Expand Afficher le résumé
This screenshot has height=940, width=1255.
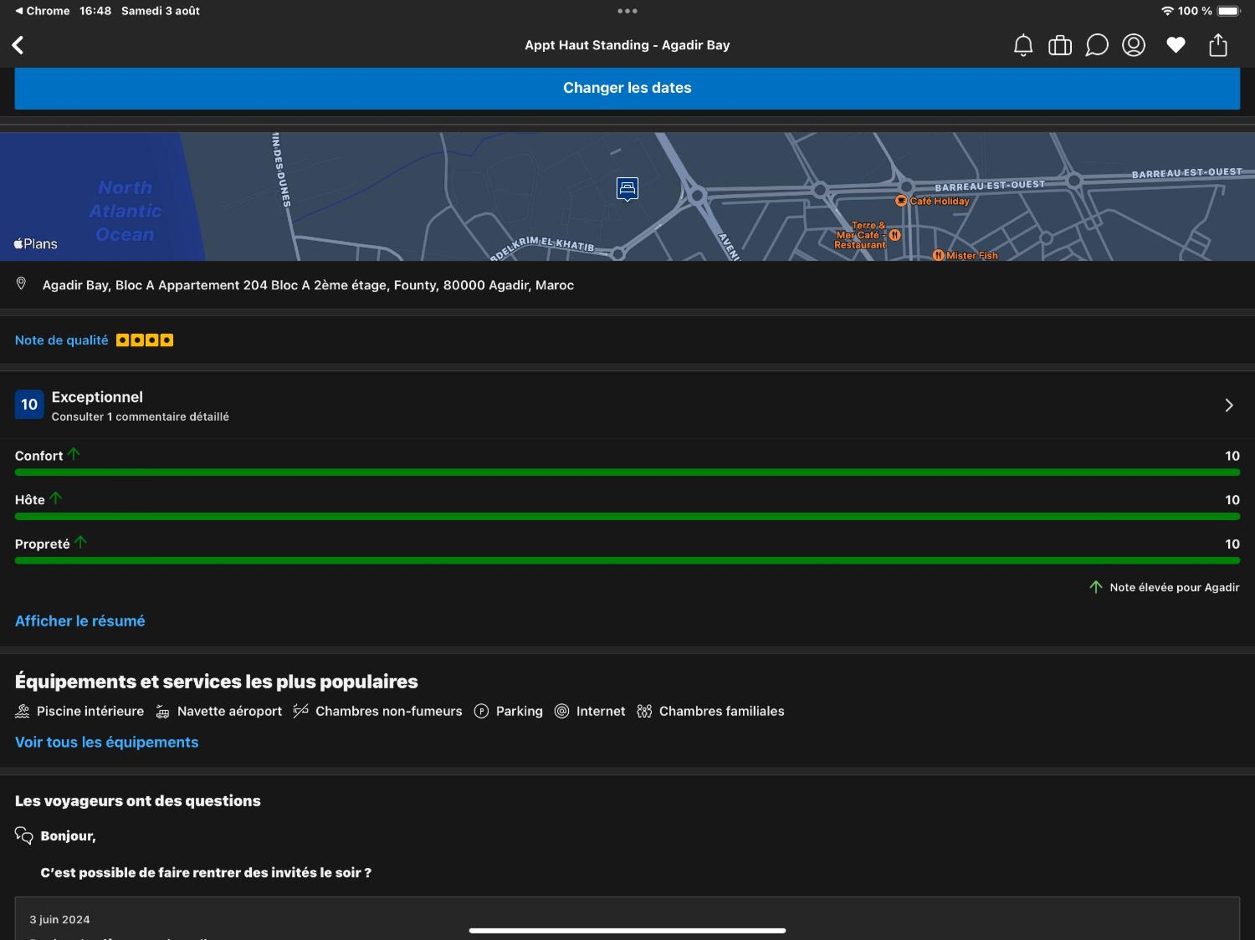tap(80, 621)
